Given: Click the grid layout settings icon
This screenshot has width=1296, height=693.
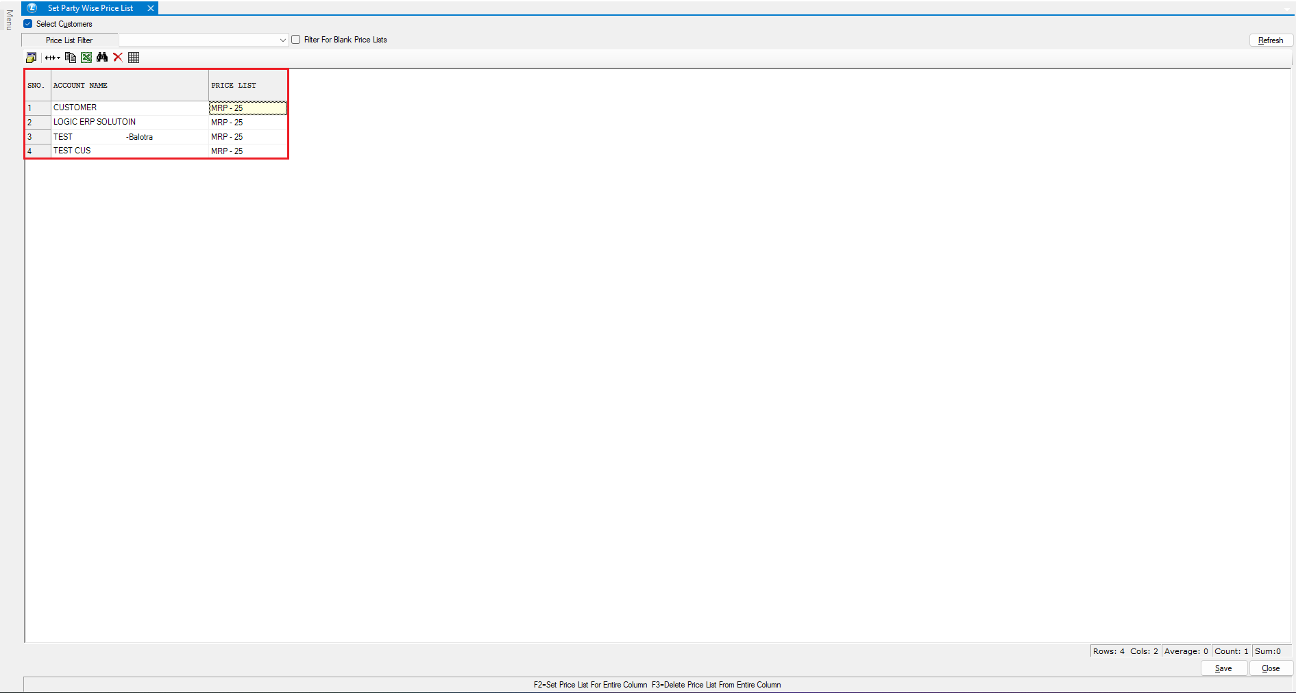Looking at the screenshot, I should [31, 58].
